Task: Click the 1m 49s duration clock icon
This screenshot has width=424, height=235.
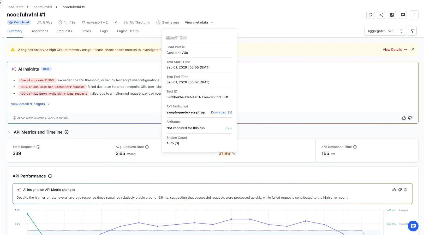Action: (60, 22)
